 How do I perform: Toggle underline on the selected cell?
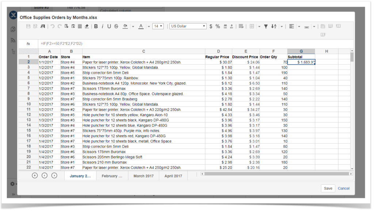click(109, 26)
